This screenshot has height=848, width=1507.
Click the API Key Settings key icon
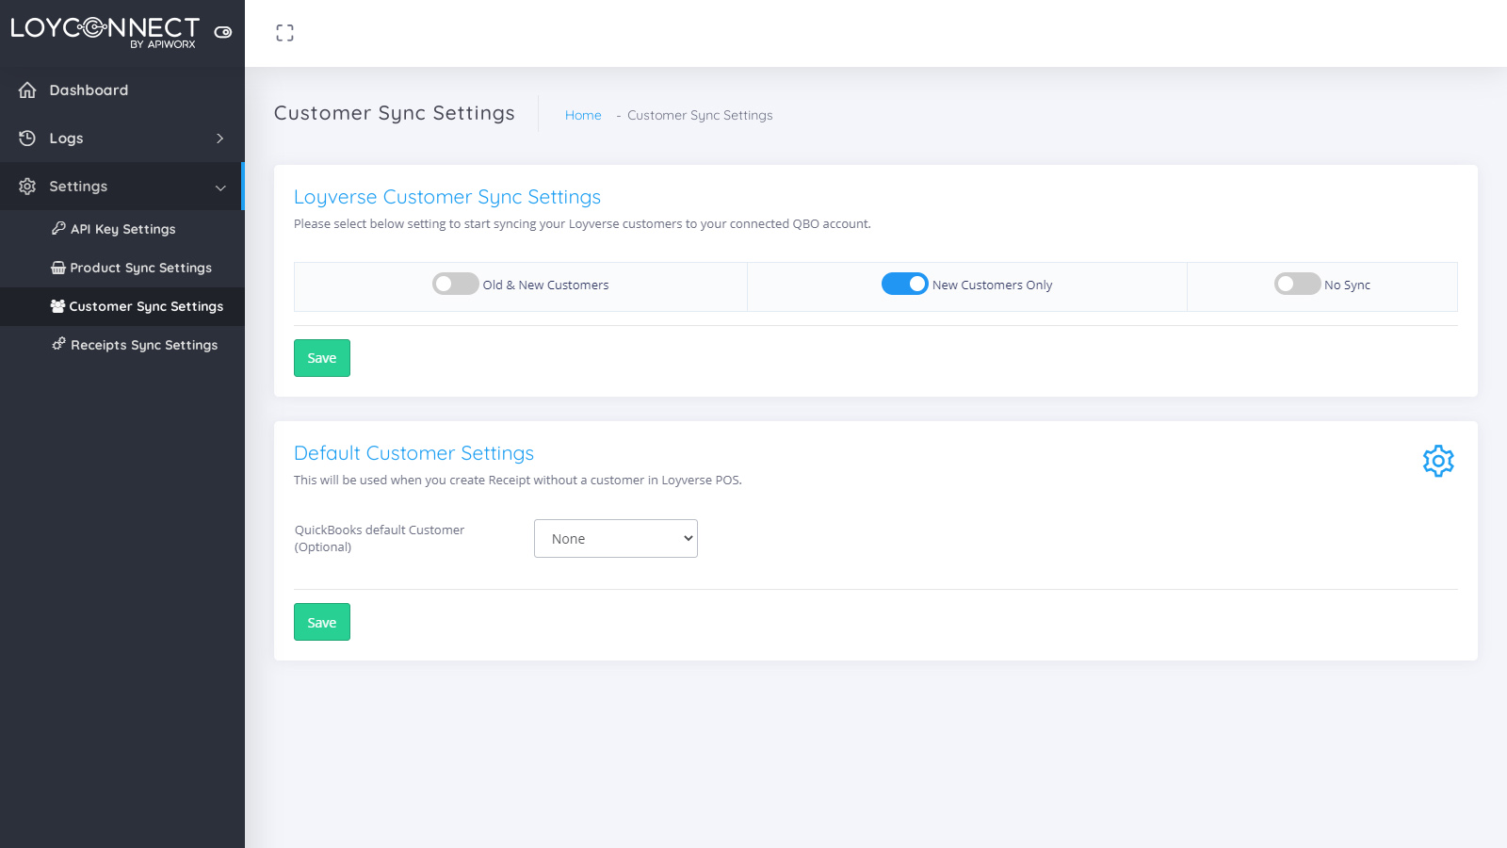tap(58, 228)
